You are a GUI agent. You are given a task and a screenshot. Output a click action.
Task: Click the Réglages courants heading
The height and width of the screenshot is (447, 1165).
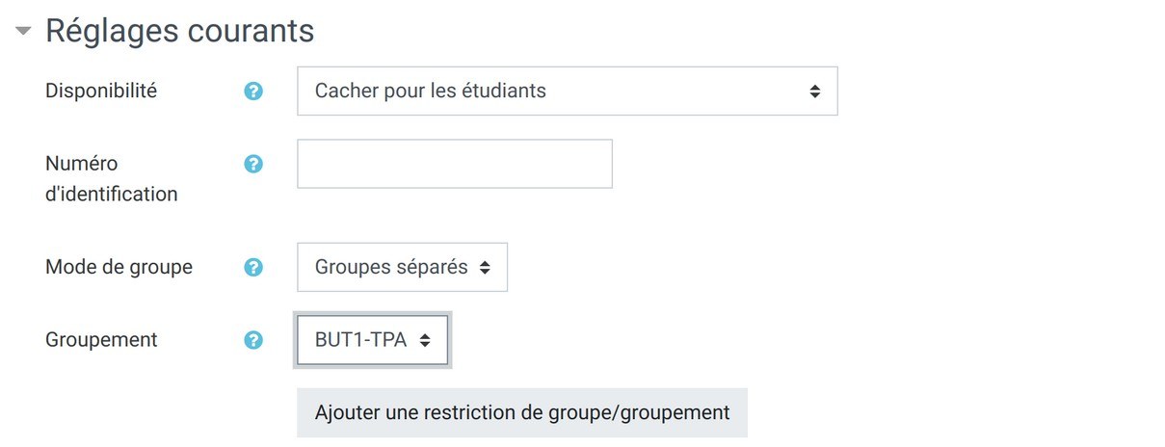coord(179,31)
